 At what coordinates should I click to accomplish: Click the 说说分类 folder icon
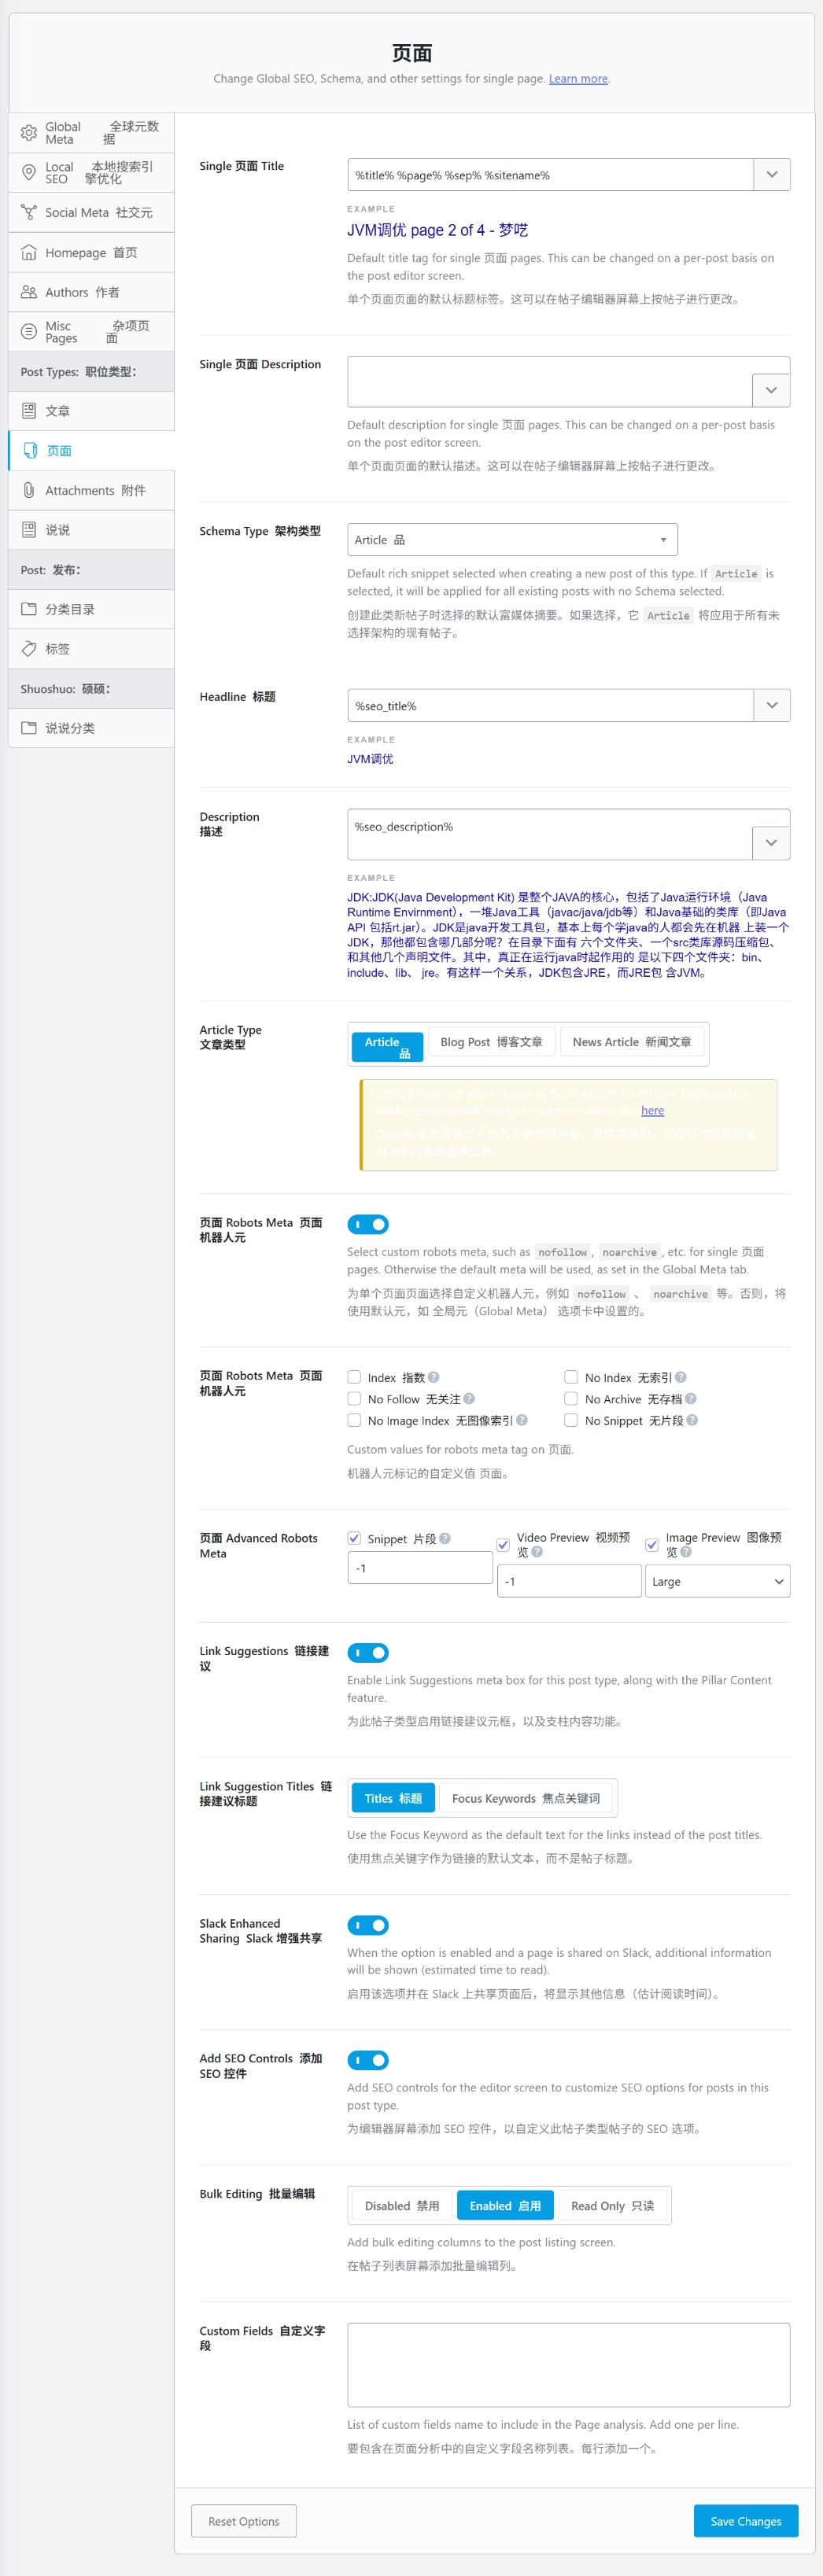point(29,728)
